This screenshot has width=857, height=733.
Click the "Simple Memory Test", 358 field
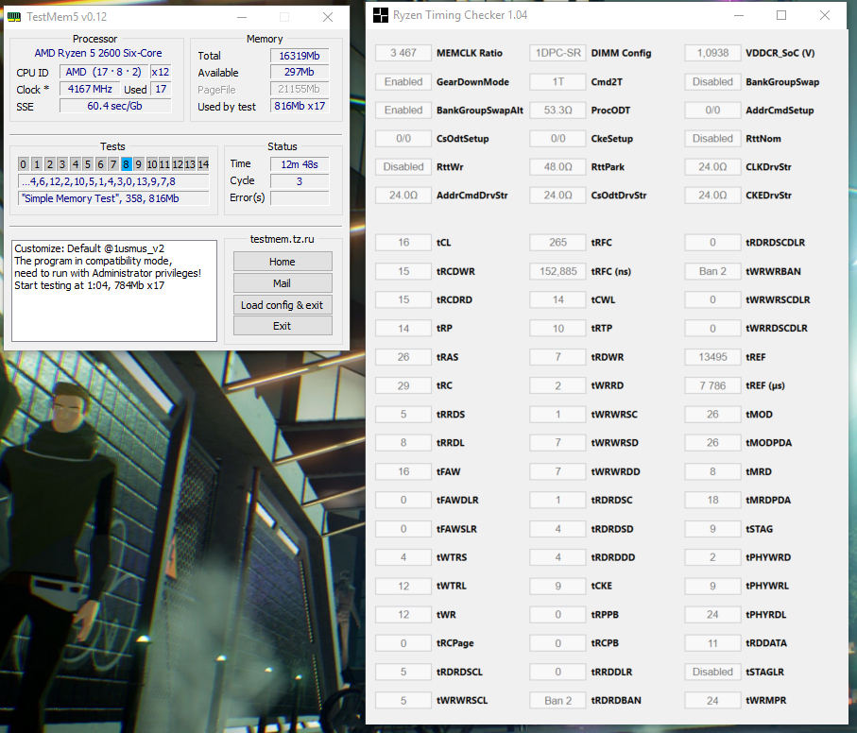(113, 198)
